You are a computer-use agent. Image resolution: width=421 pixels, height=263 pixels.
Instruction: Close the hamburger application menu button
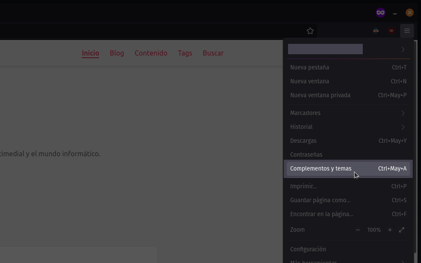click(407, 31)
